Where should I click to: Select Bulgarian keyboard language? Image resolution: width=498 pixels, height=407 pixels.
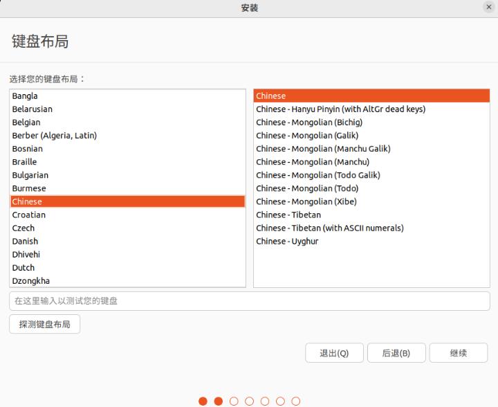30,175
